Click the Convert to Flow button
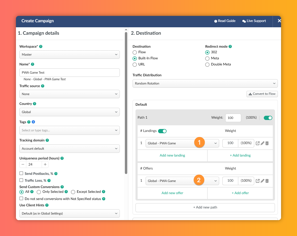This screenshot has width=297, height=236. point(262,94)
